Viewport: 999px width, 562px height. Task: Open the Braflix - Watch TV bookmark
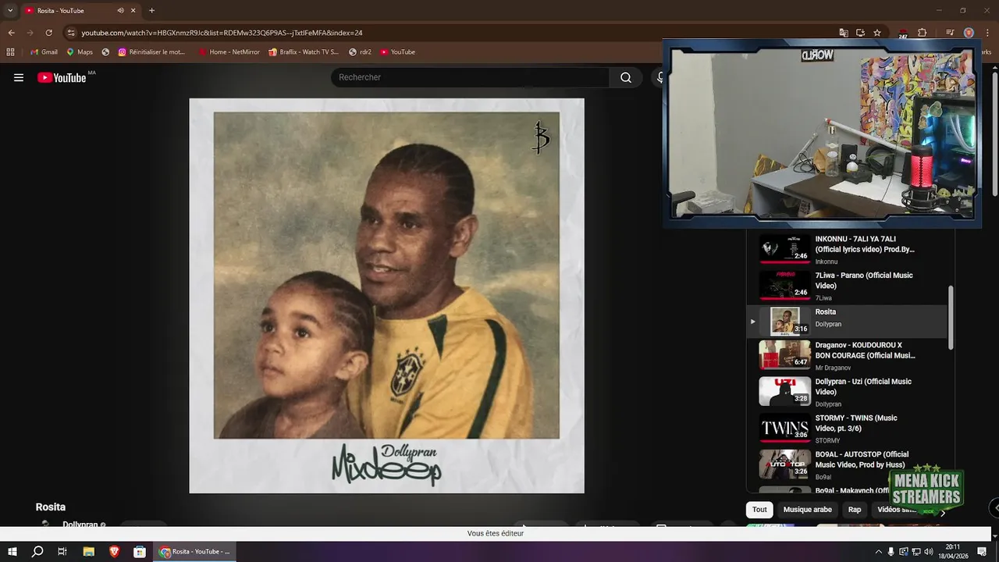304,52
